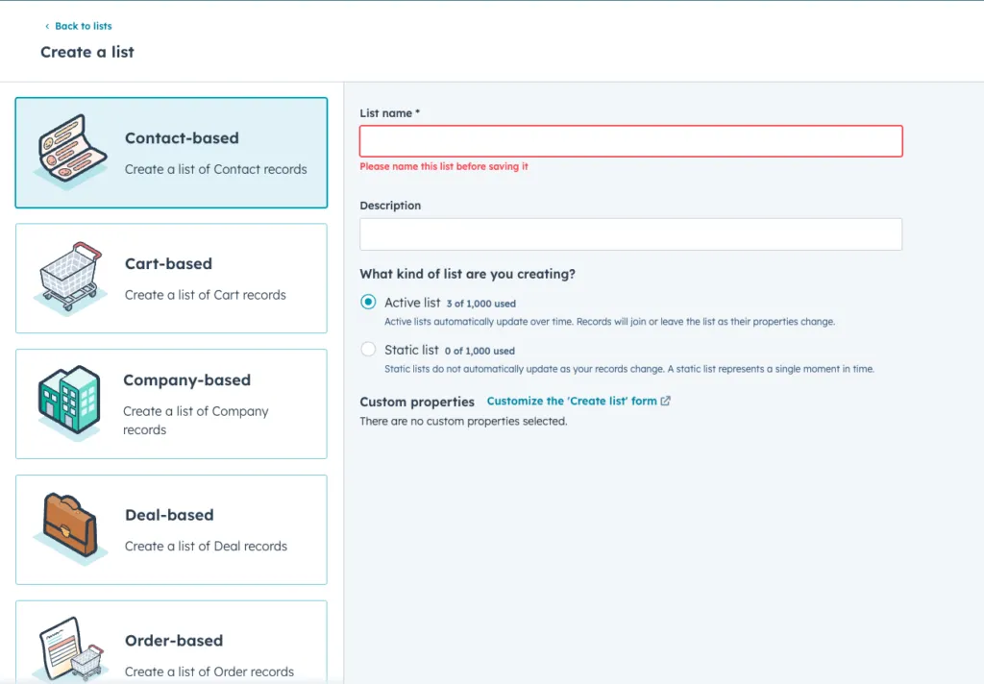Viewport: 984px width, 684px height.
Task: Click the external link icon beside Customize link
Action: (x=665, y=401)
